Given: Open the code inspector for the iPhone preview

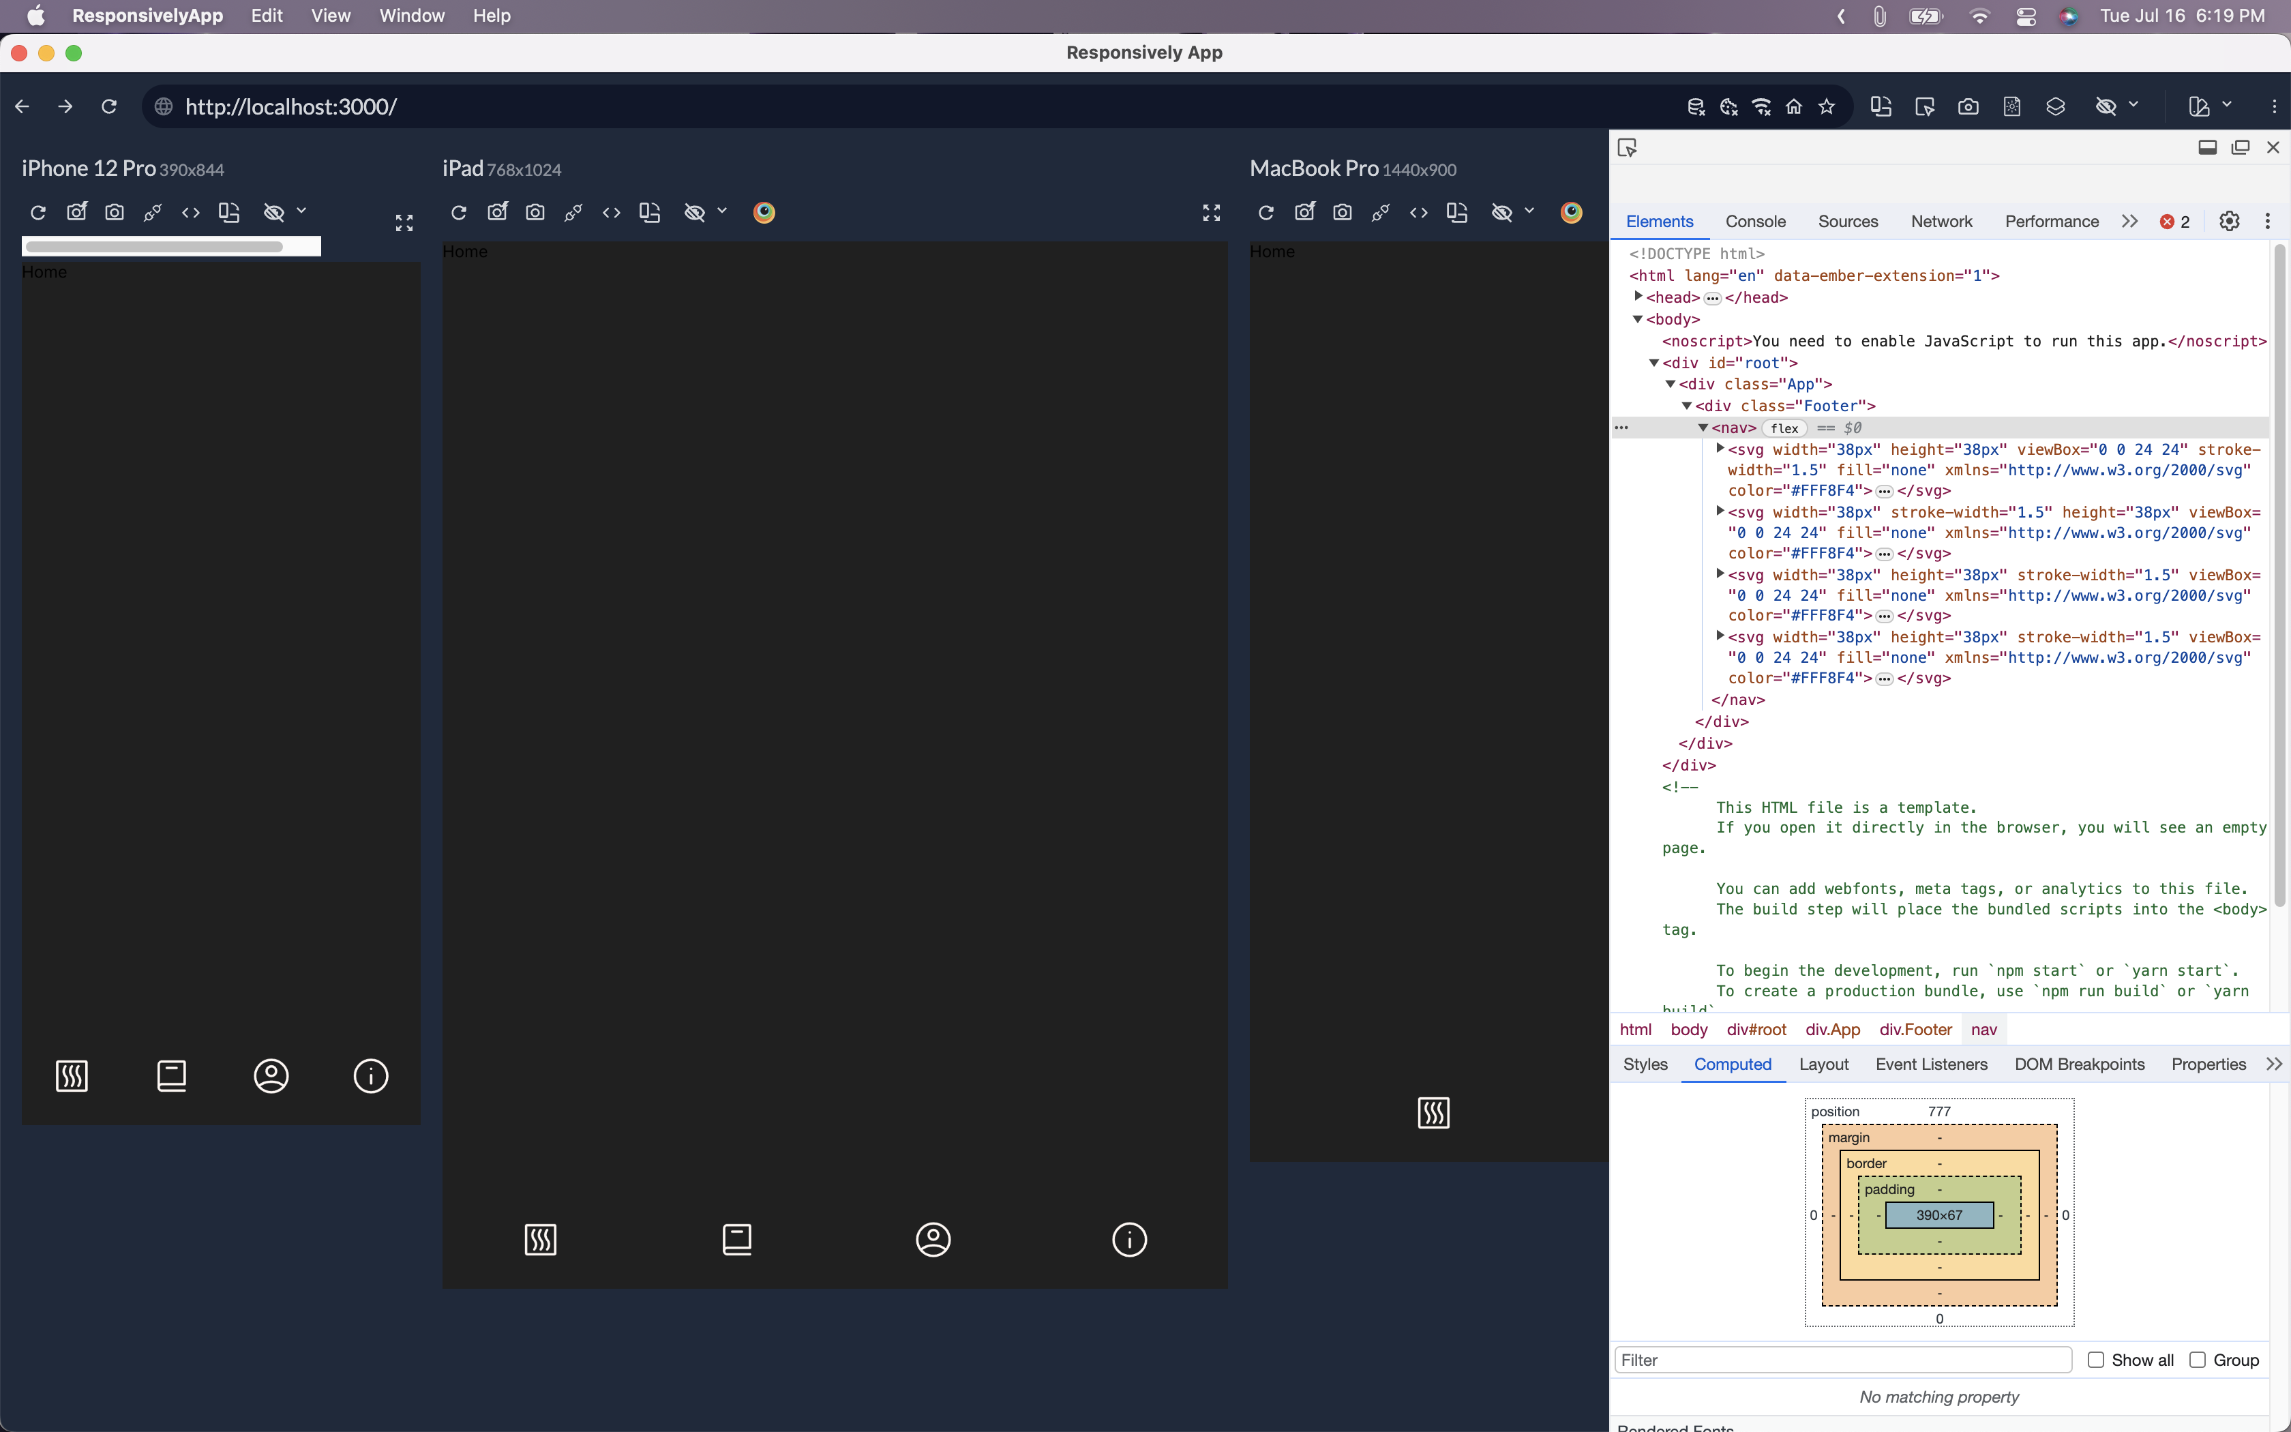Looking at the screenshot, I should (x=190, y=212).
